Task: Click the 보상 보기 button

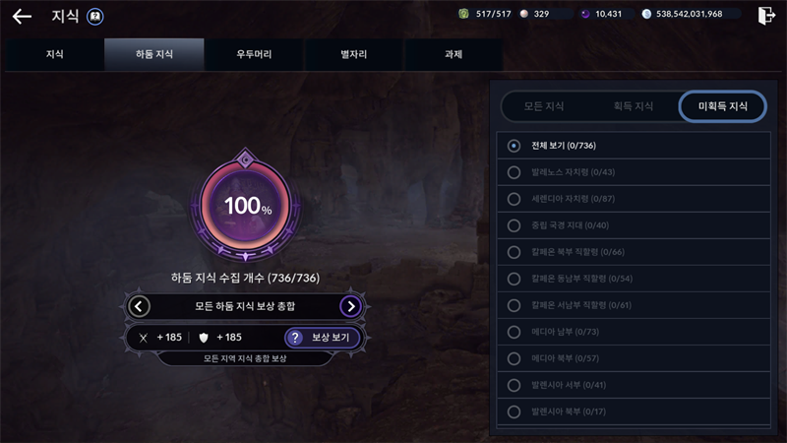Action: click(323, 338)
